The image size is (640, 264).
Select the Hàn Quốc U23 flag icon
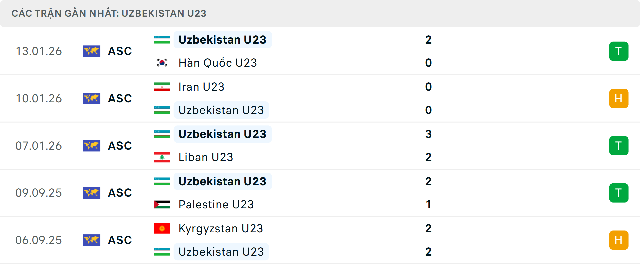162,62
